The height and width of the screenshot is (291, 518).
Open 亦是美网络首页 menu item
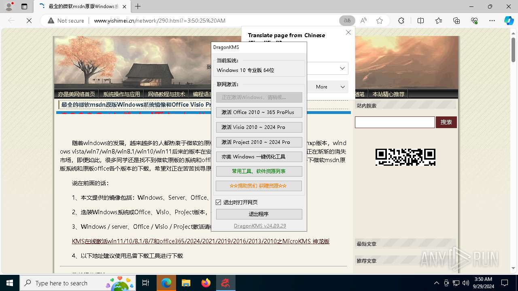pos(76,94)
